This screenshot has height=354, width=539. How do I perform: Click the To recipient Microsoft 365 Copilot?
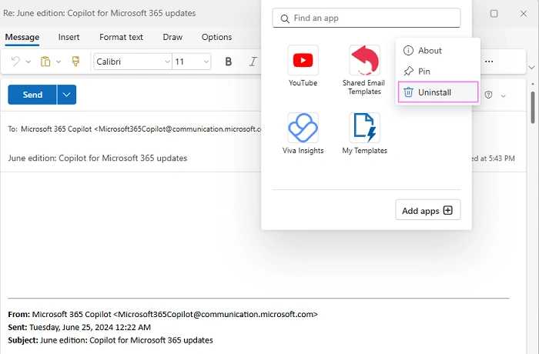141,129
